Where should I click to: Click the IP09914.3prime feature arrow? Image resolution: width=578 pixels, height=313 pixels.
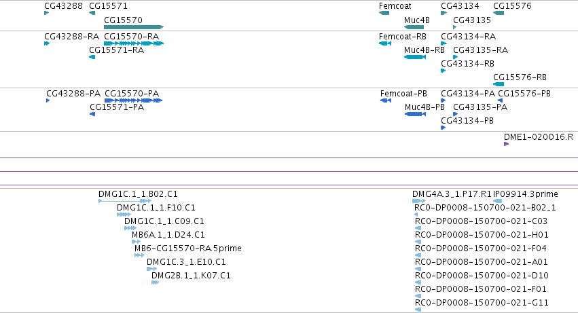[498, 201]
